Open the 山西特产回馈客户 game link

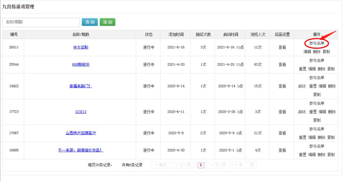coord(81,133)
